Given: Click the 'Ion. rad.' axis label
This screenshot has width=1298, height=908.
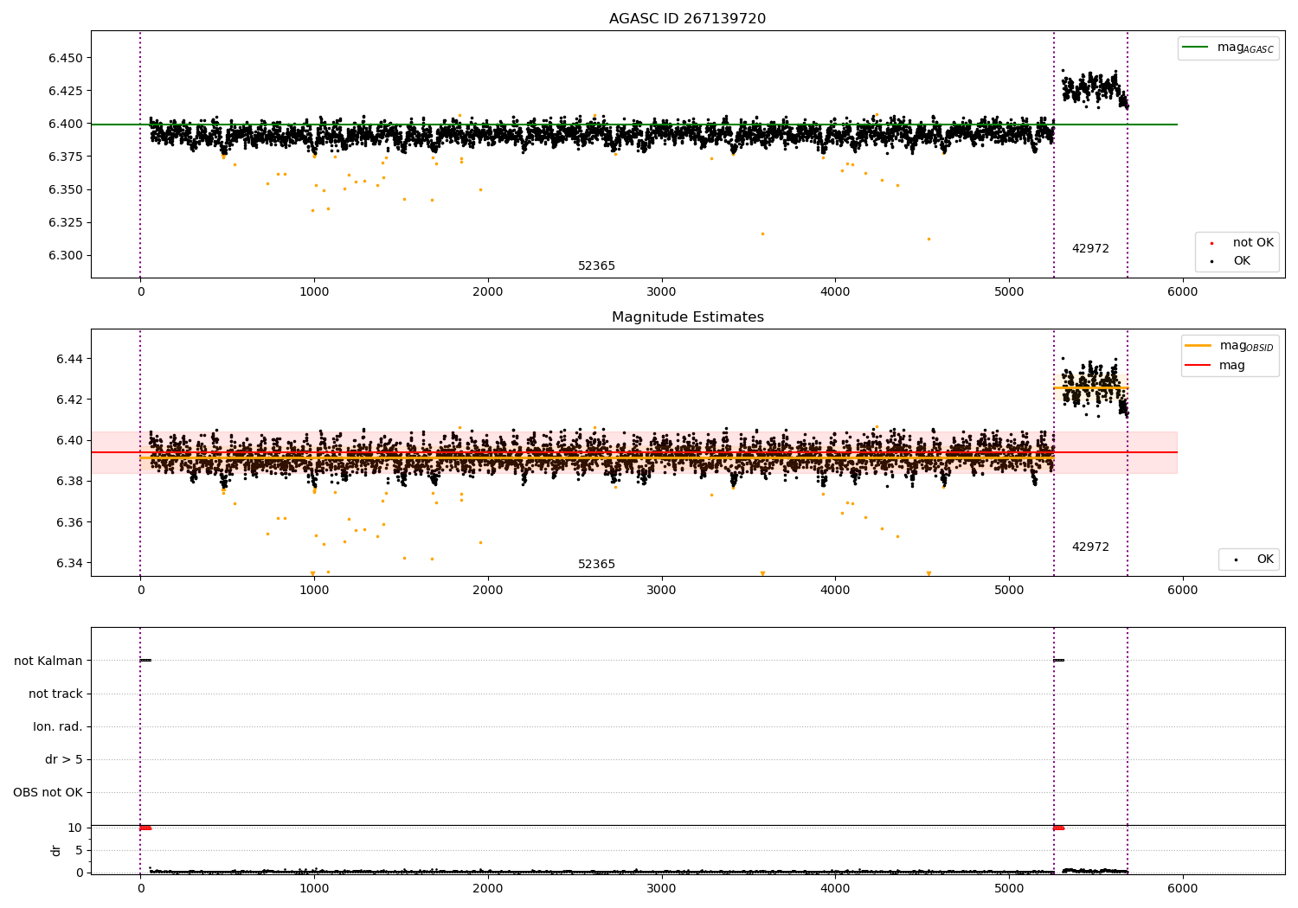Looking at the screenshot, I should [x=58, y=726].
